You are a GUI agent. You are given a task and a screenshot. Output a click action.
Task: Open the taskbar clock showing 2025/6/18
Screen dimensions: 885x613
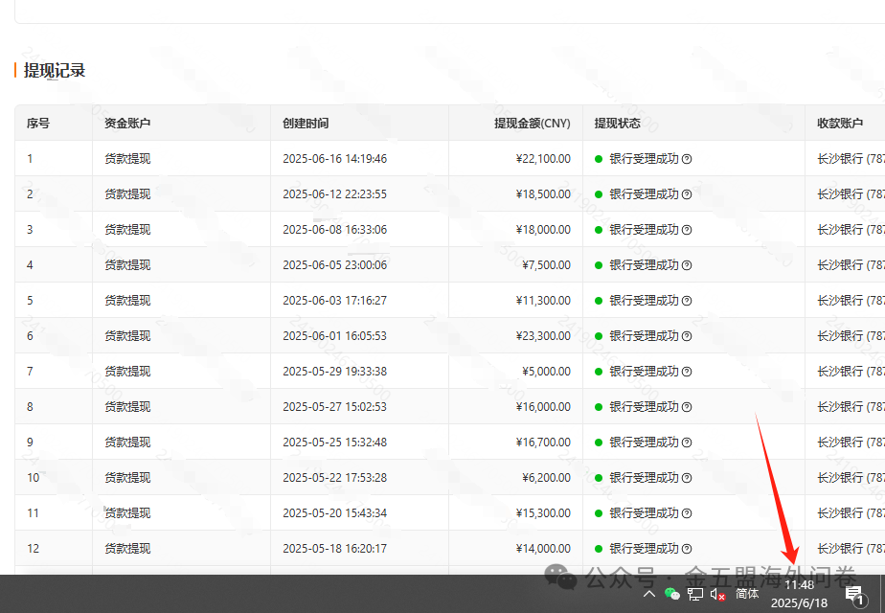click(x=799, y=594)
